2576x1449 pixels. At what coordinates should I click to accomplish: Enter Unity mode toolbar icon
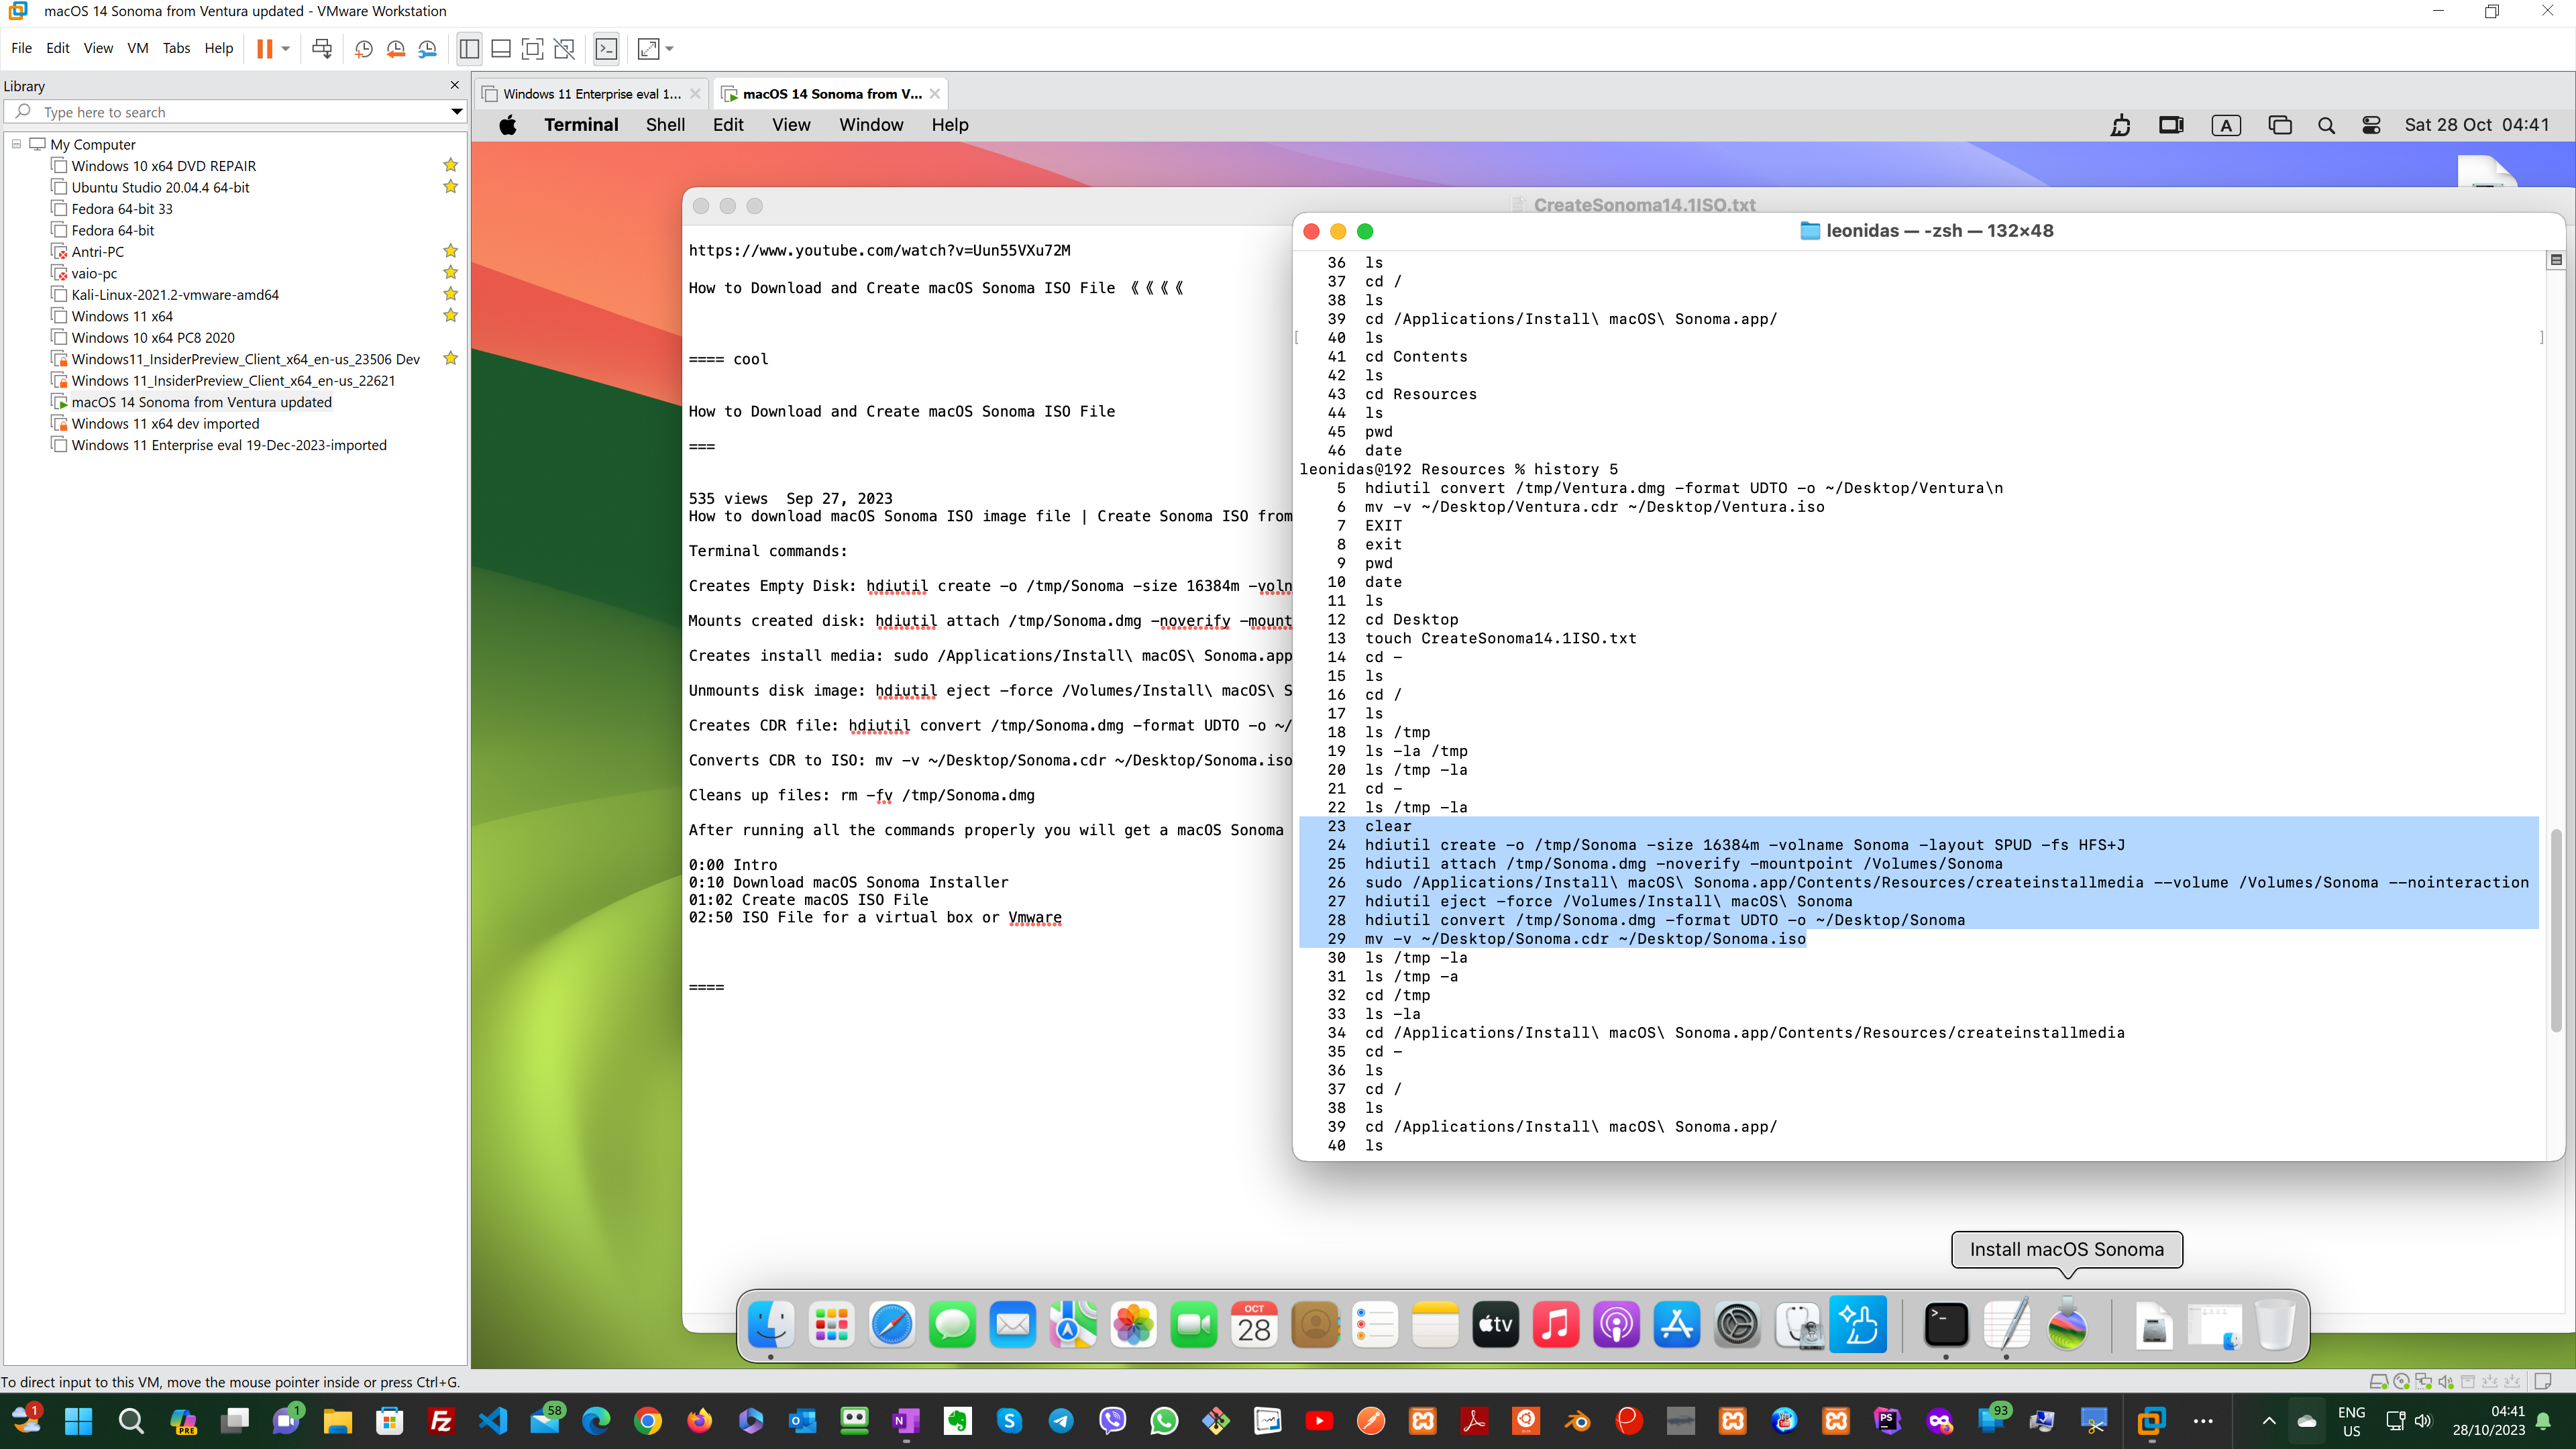pos(565,48)
